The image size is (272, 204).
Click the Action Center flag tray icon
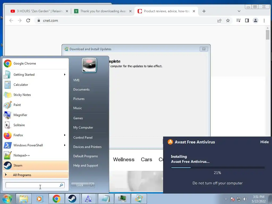(x=232, y=199)
